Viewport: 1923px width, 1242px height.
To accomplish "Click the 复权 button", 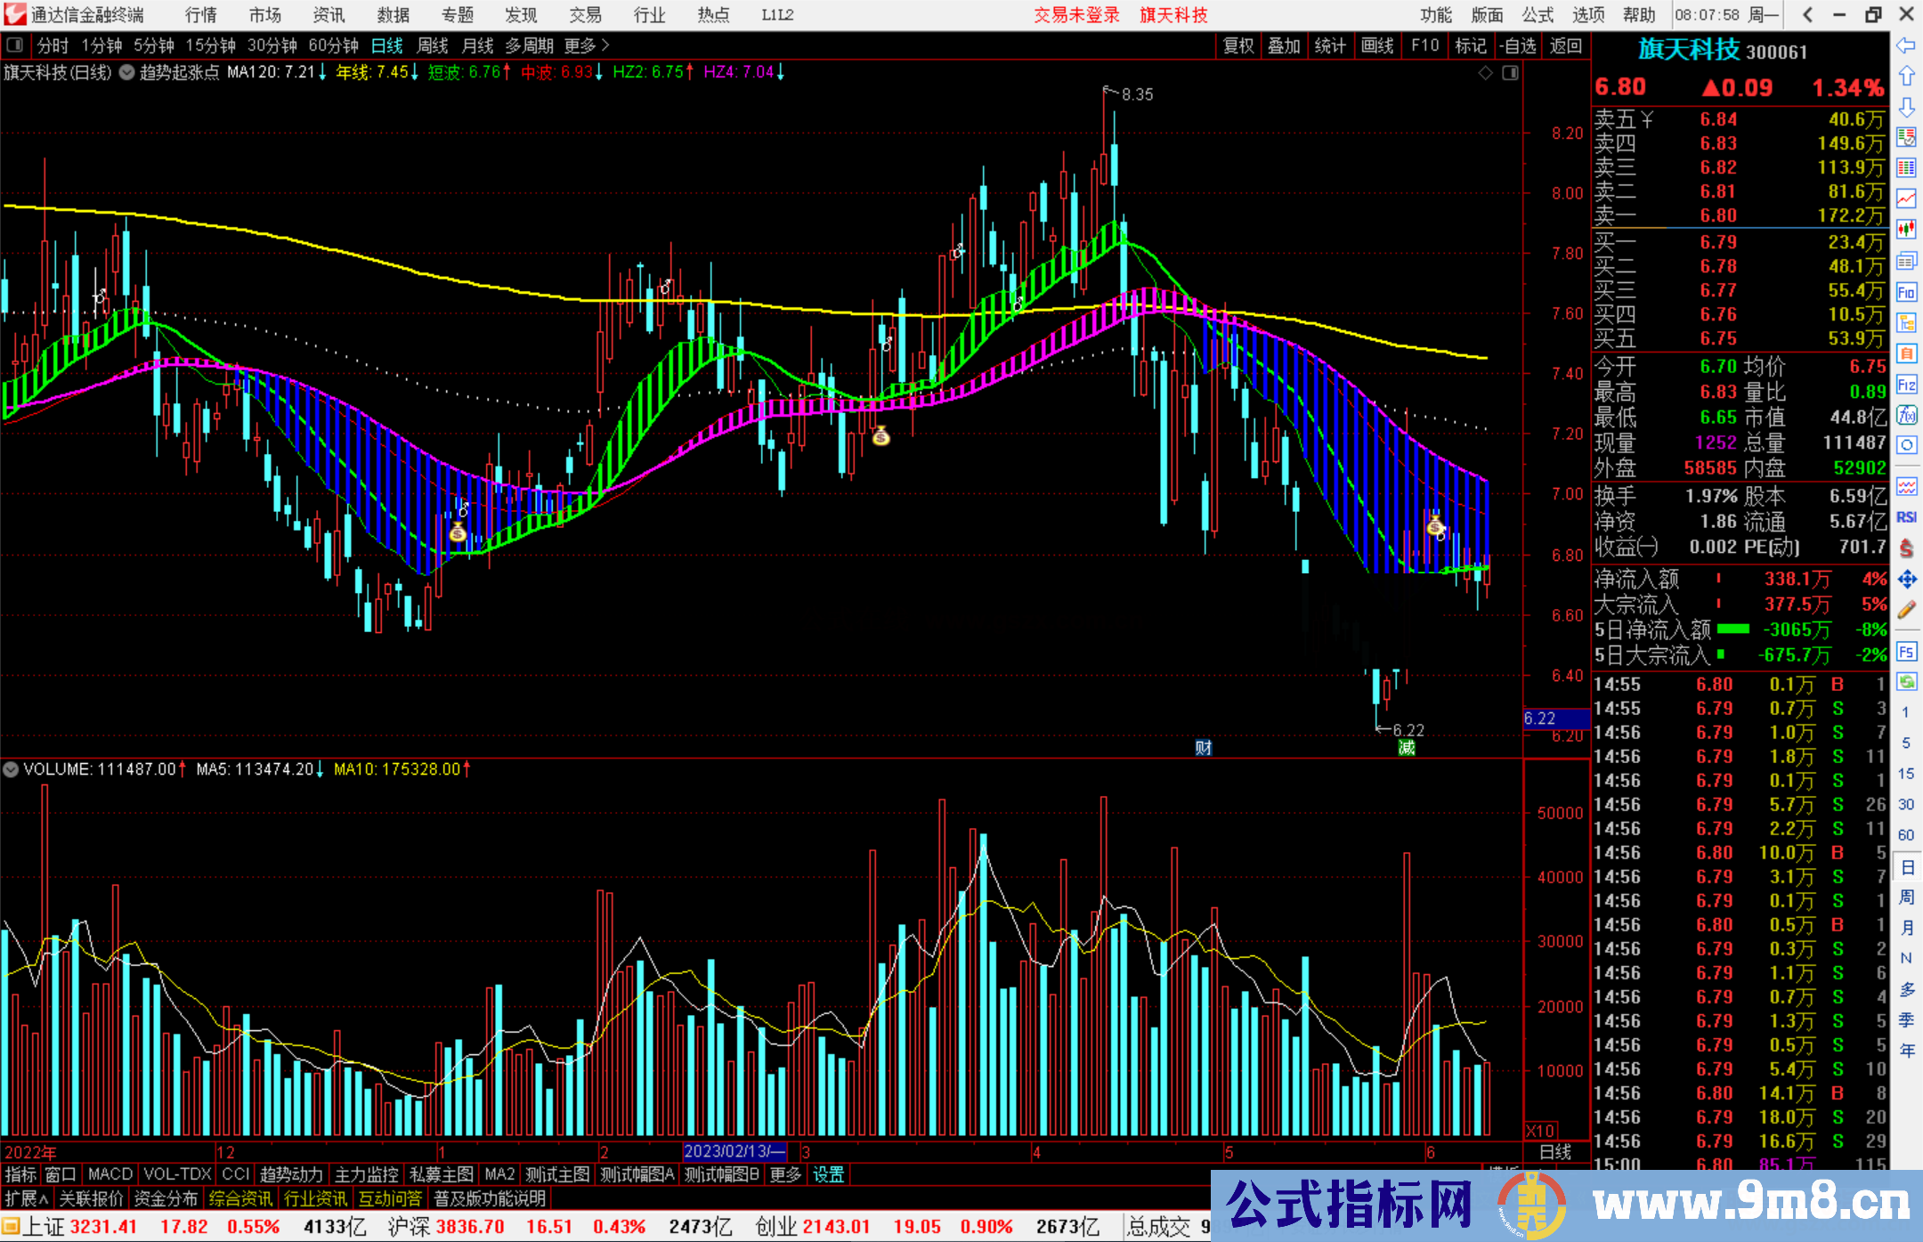I will (1237, 45).
